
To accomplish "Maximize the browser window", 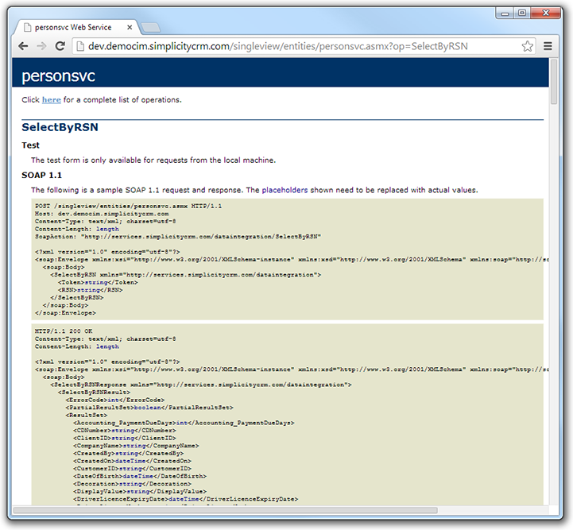I will pos(522,14).
